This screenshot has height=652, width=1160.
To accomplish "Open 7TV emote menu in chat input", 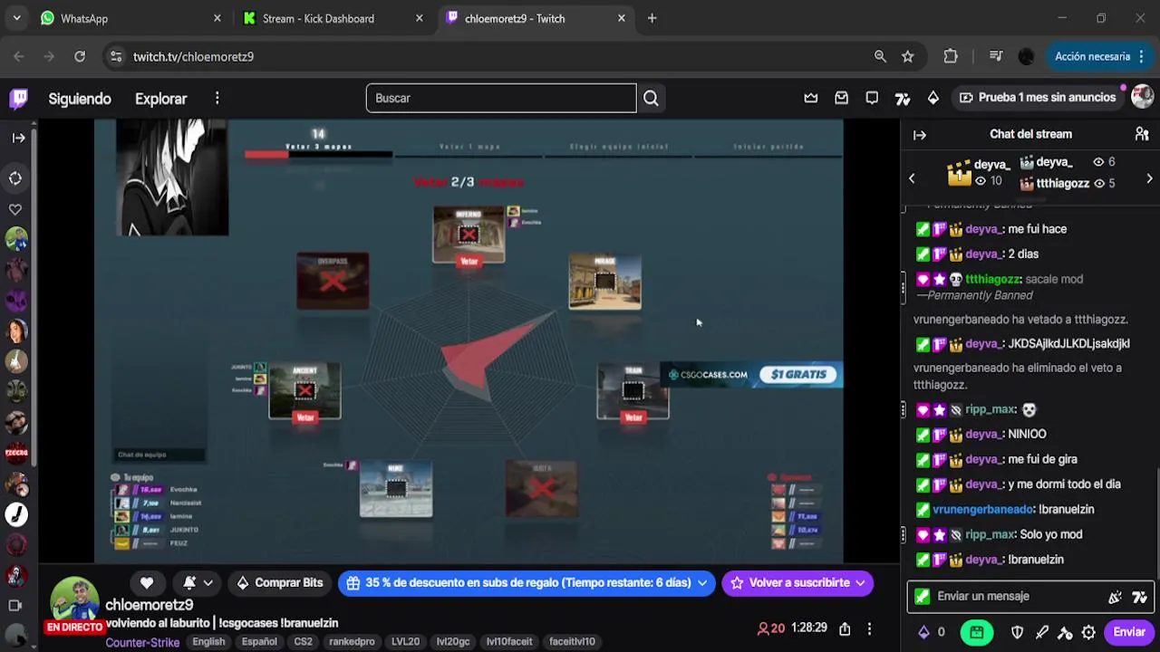I will coord(1139,597).
